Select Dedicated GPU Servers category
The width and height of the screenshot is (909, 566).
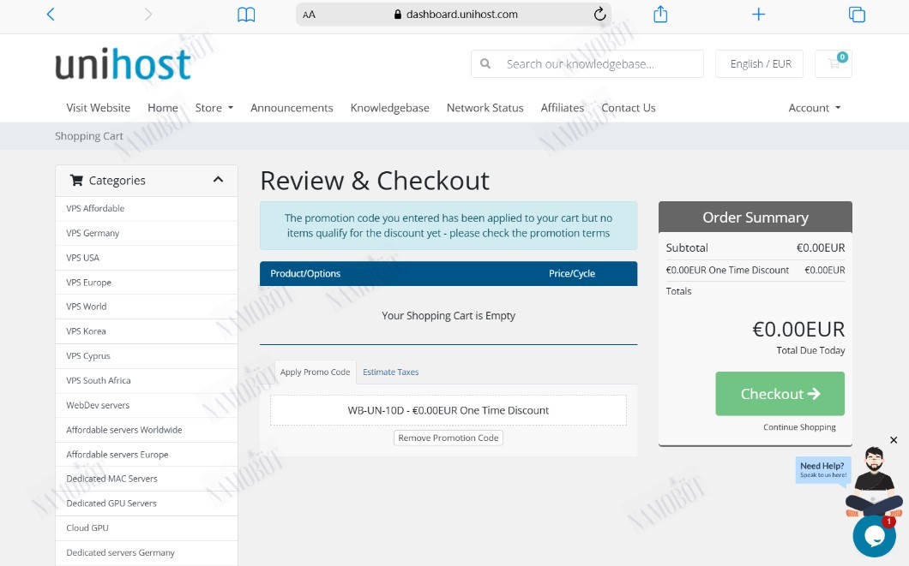tap(147, 503)
